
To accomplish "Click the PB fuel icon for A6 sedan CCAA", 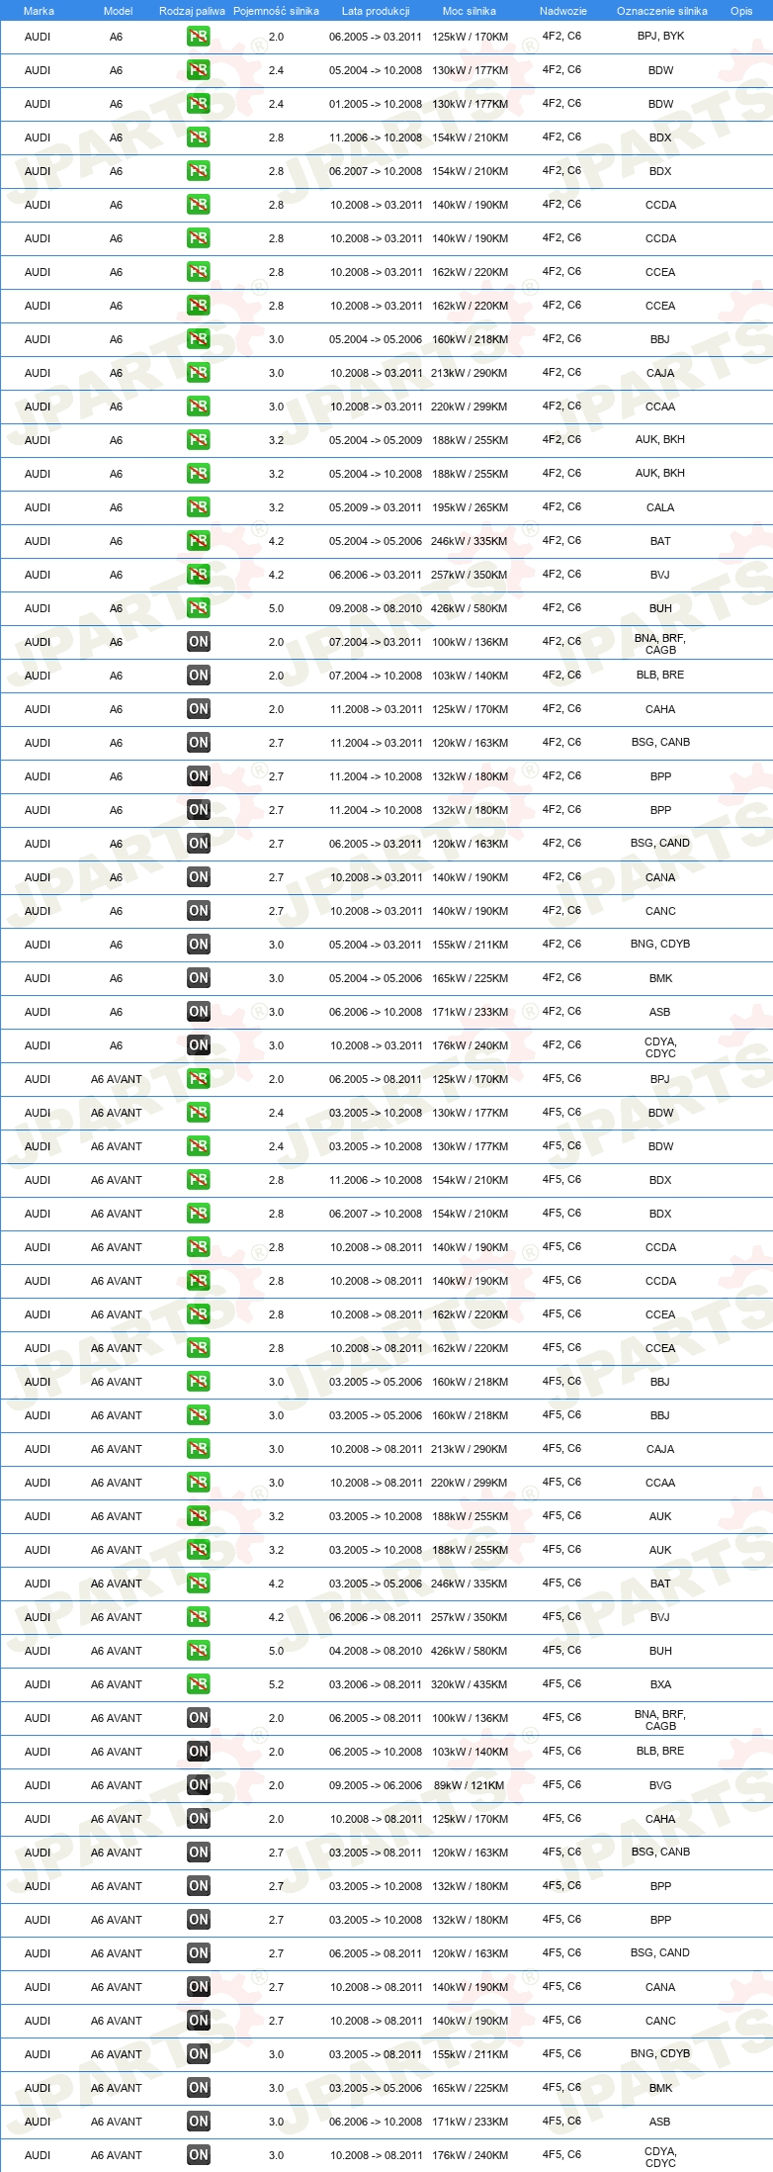I will (x=198, y=407).
